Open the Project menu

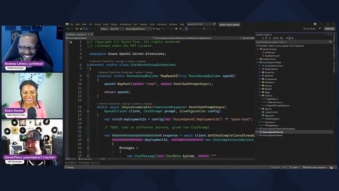point(97,24)
